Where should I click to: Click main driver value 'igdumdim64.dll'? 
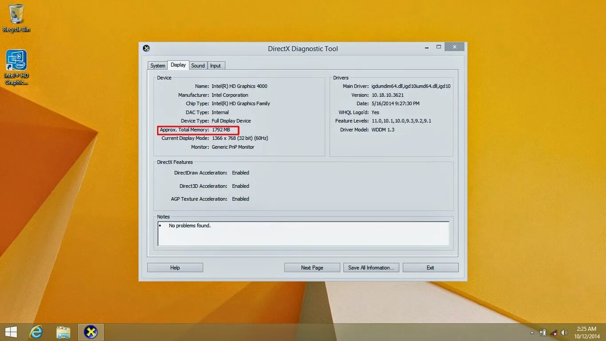pos(411,86)
